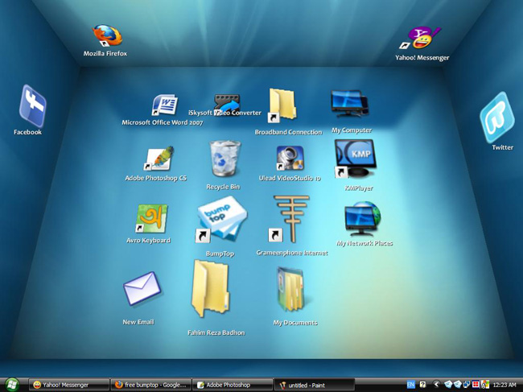
Task: Switch to Yahoo! Messenger taskbar button
Action: [x=69, y=385]
